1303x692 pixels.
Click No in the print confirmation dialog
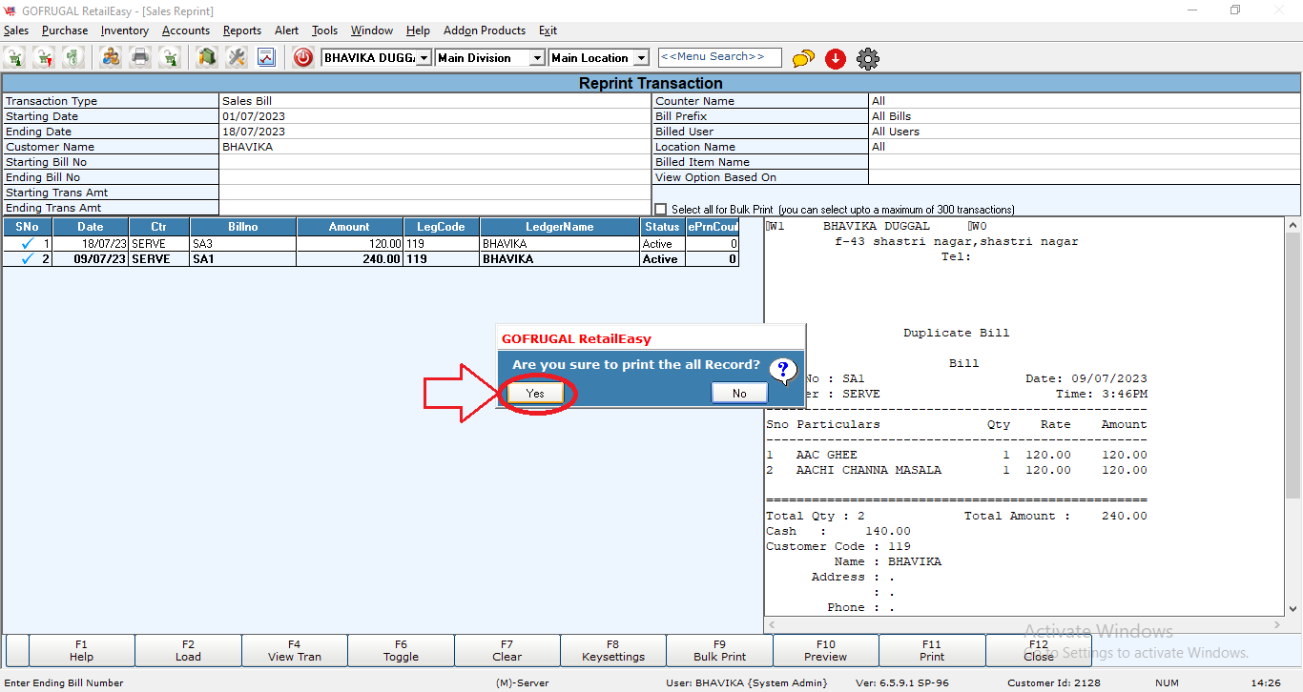pyautogui.click(x=739, y=393)
